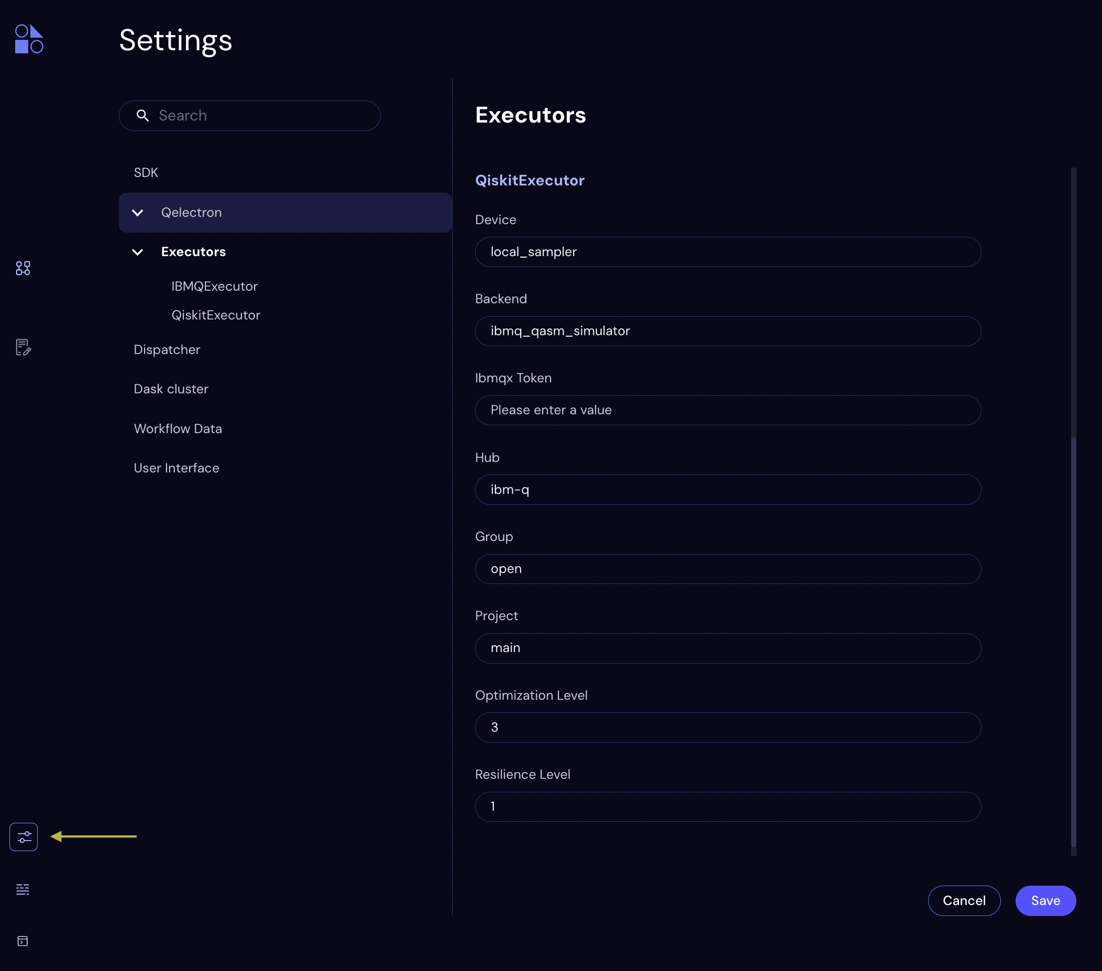Screen dimensions: 1102x971
Task: Open the Dispatcher settings section
Action: point(167,349)
